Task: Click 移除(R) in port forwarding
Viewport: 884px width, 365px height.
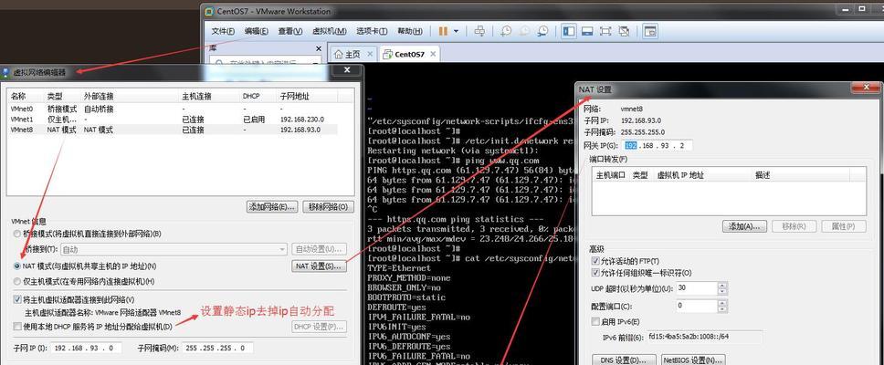Action: point(794,226)
